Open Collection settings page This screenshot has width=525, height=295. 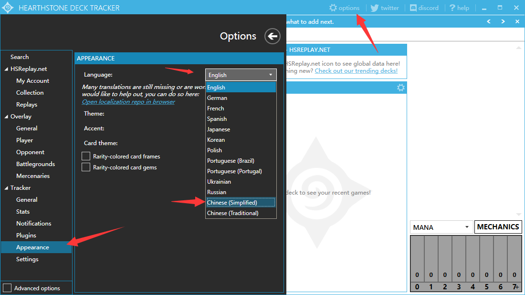point(30,93)
